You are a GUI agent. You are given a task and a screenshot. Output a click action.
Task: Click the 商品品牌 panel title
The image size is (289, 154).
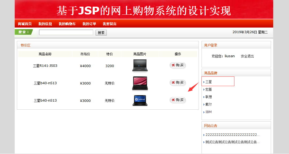pos(211,73)
